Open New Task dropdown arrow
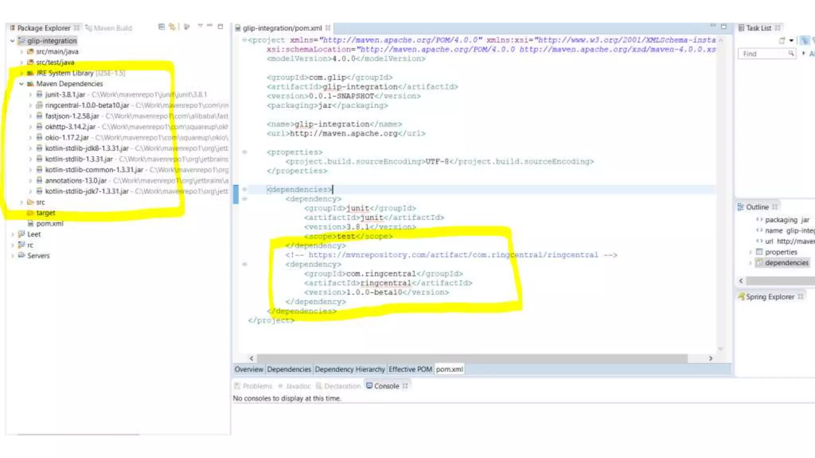 point(792,41)
